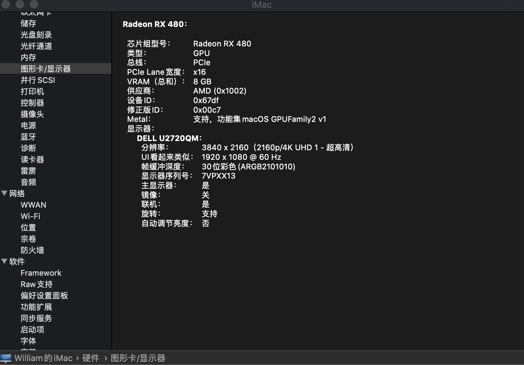Click 图形卡/显示器 in the path bar
The image size is (524, 365).
coord(138,358)
